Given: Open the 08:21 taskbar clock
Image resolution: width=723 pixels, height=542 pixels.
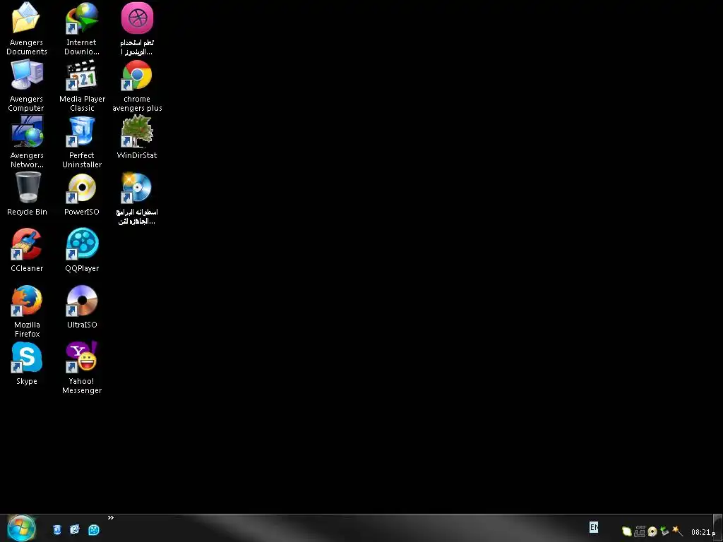Looking at the screenshot, I should coord(703,532).
